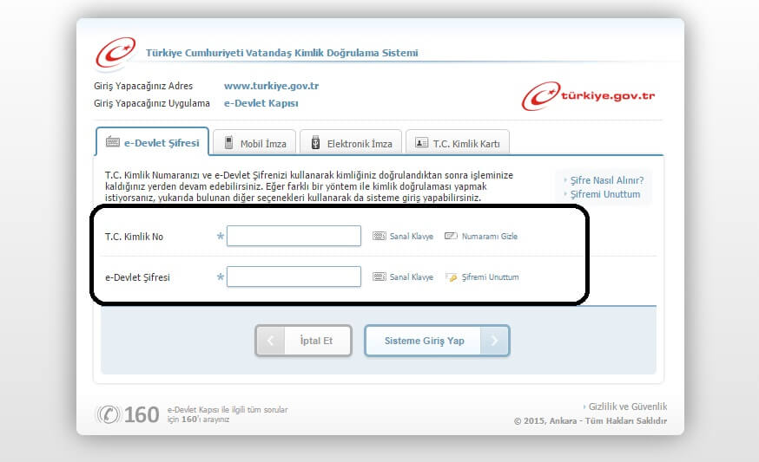The height and width of the screenshot is (462, 759).
Task: Click the red crescent logo at top left
Action: (x=115, y=53)
